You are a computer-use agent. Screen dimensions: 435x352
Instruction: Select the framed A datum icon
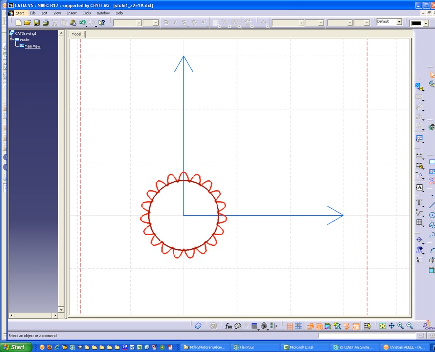tap(419, 188)
